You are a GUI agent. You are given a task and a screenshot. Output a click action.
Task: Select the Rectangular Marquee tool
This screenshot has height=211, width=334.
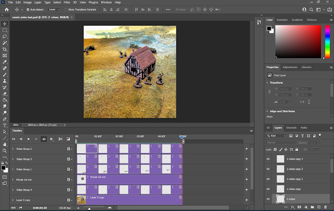coord(5,30)
